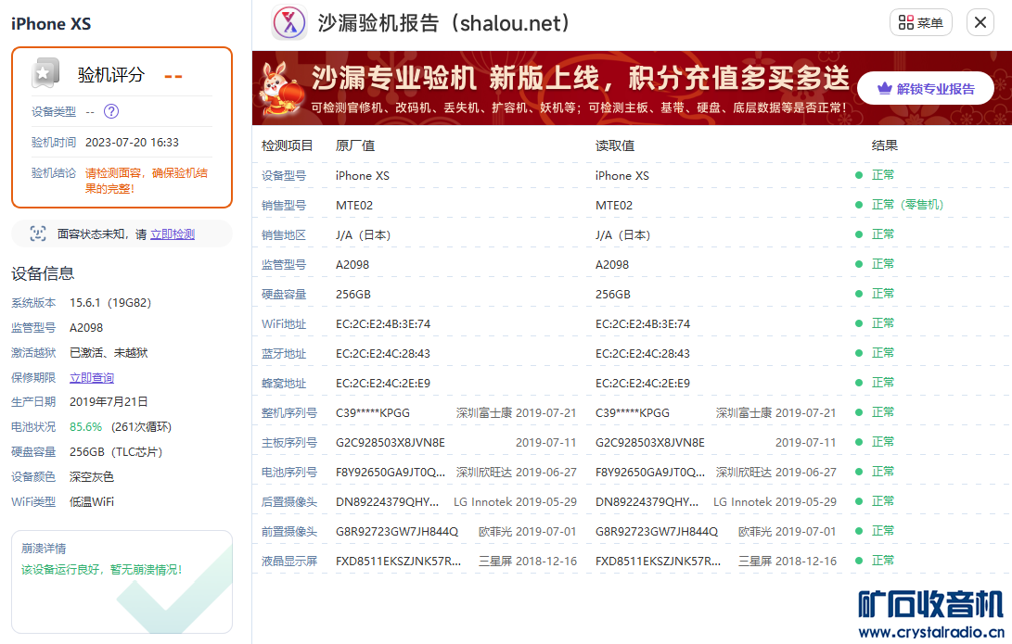
Task: Click the green status dot for 主板序列号
Action: point(858,442)
